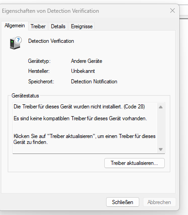The image size is (188, 215).
Task: Click the Code 28 status message line
Action: pyautogui.click(x=79, y=107)
